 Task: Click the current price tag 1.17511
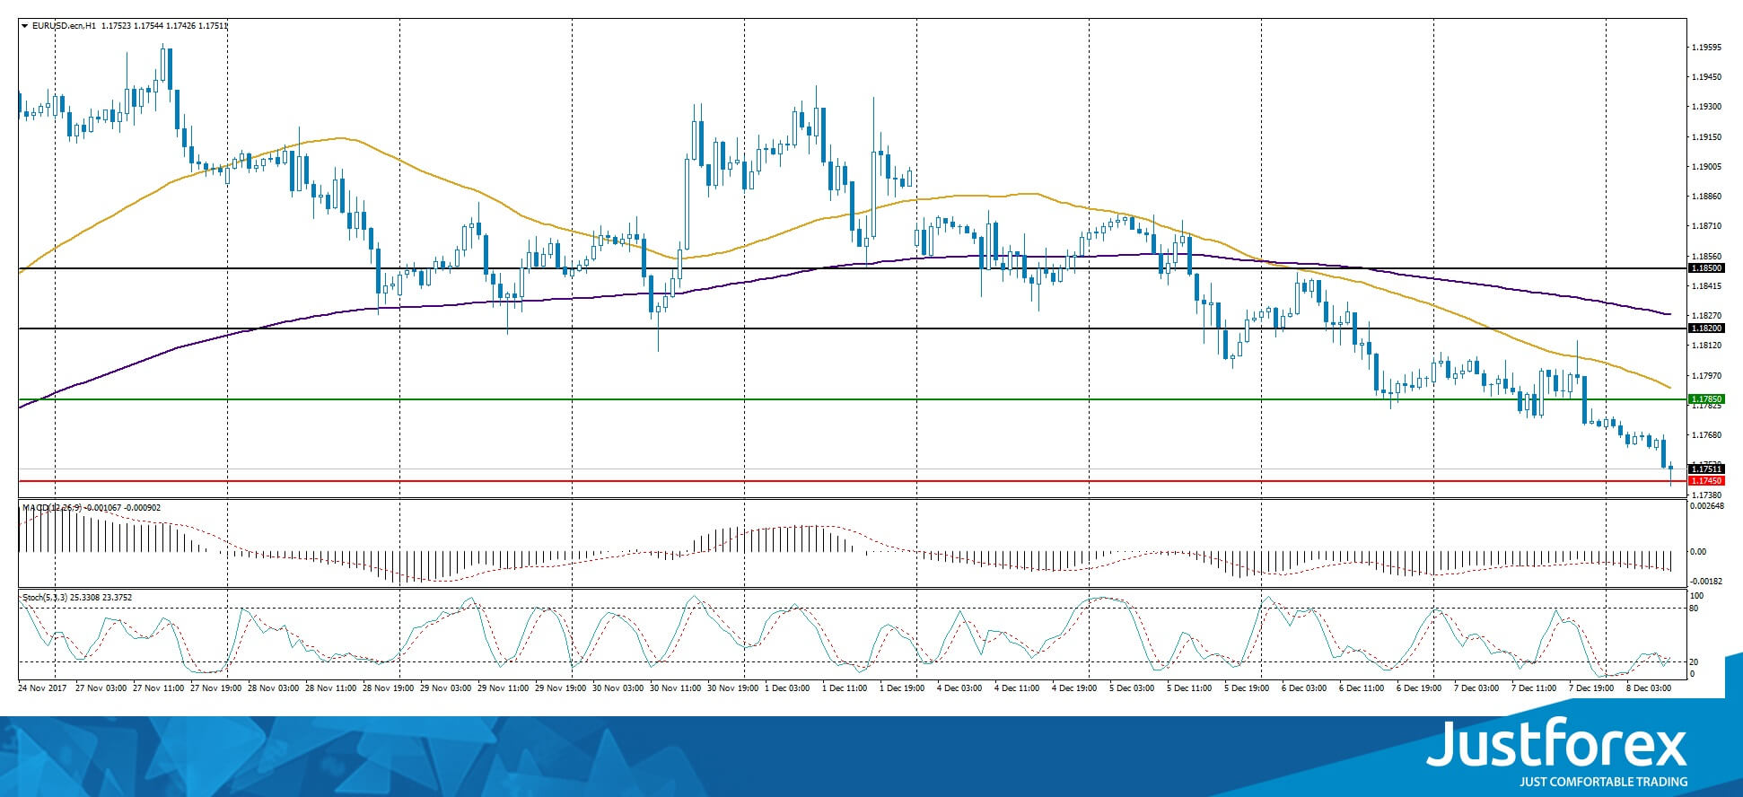pos(1706,469)
